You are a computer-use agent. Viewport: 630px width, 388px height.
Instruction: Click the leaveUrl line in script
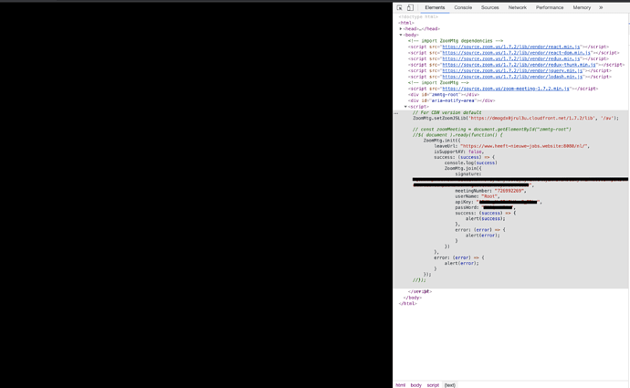coord(511,146)
